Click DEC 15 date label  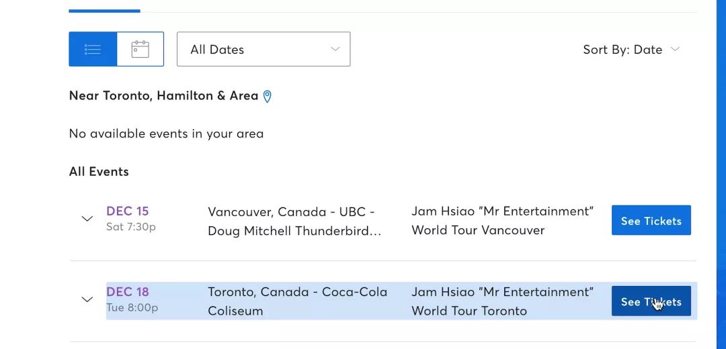tap(127, 211)
